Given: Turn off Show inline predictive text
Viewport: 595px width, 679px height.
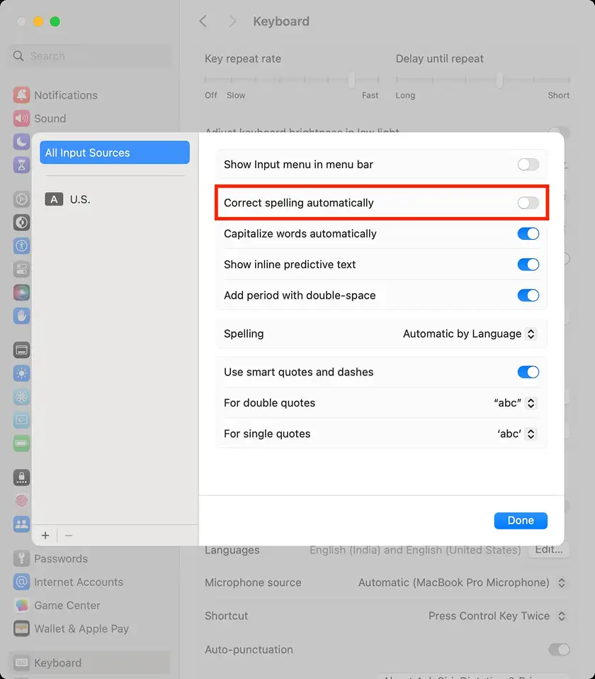Looking at the screenshot, I should 528,265.
